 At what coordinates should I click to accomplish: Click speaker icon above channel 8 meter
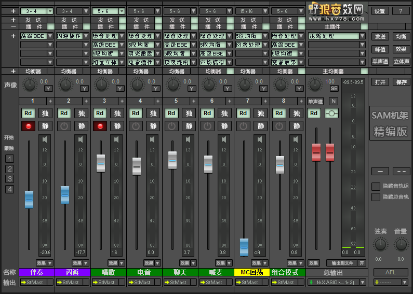click(x=296, y=139)
